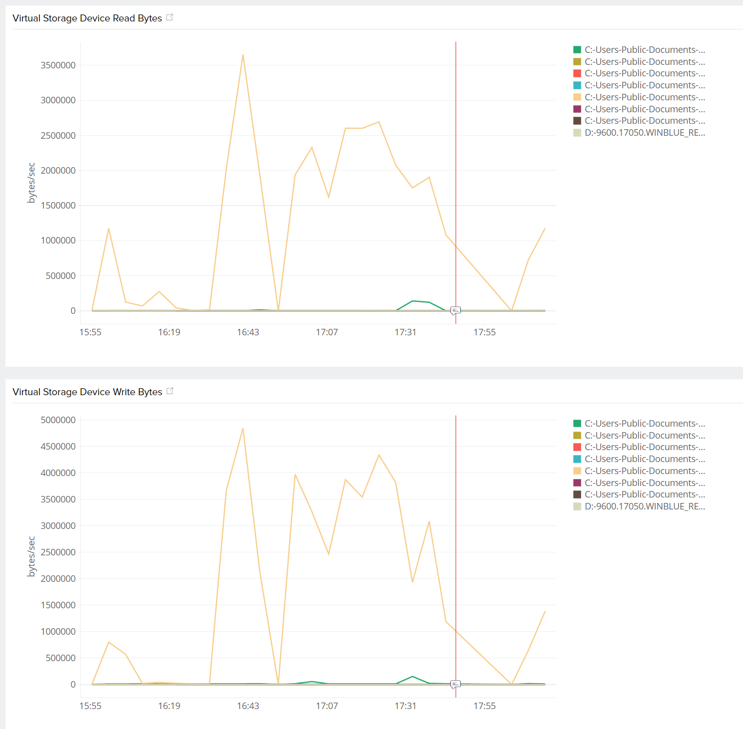
Task: Click teal legend square in Write Bytes chart
Action: (x=577, y=459)
